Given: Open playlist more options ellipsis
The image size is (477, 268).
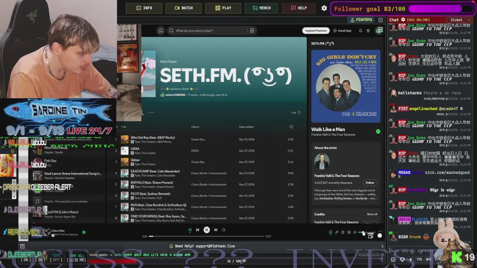Looking at the screenshot, I should (151, 112).
